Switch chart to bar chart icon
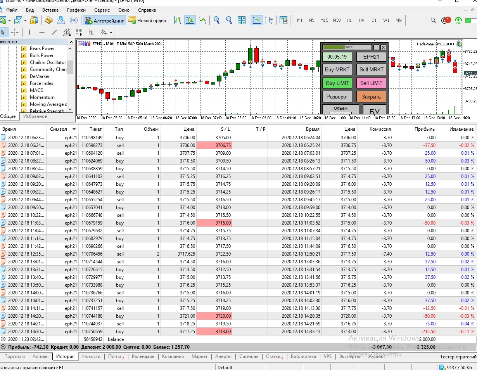This screenshot has width=477, height=370. pos(177,20)
